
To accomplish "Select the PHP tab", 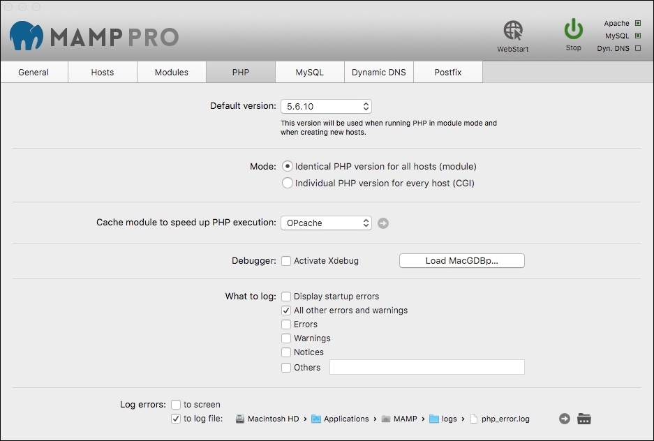I will pyautogui.click(x=241, y=72).
